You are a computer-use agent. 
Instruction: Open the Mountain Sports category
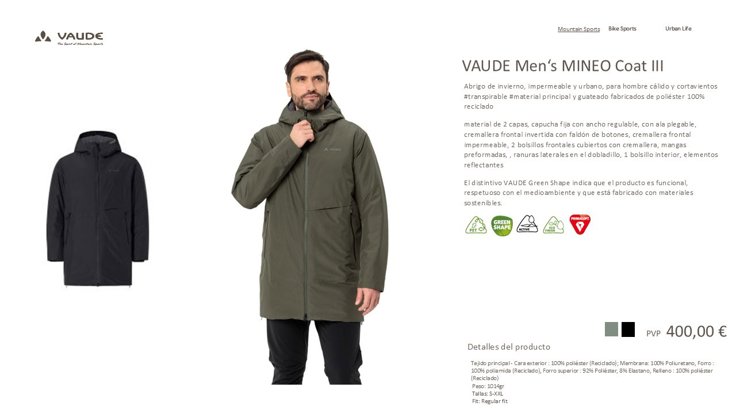click(578, 29)
